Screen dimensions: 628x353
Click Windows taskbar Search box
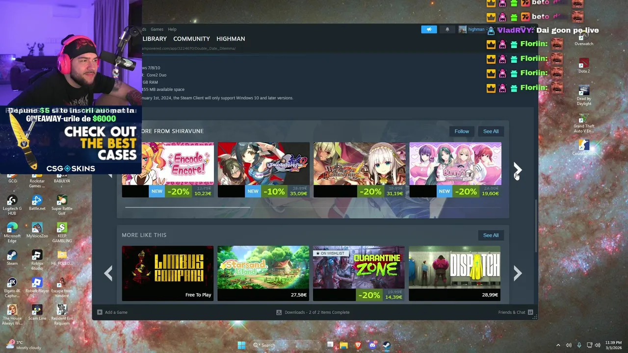tap(287, 345)
